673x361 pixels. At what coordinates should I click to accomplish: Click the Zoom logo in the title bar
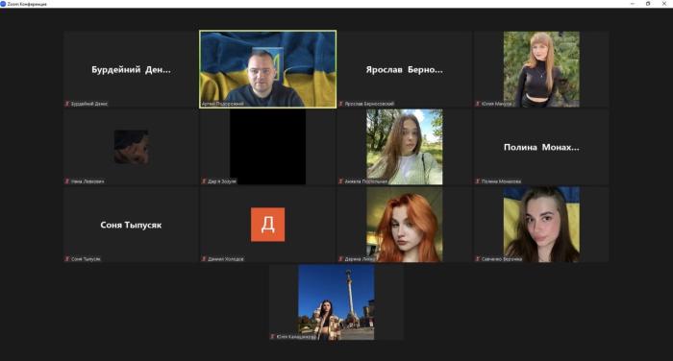pos(3,4)
